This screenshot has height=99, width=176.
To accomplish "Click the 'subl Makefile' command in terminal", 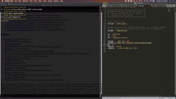I will [x=14, y=17].
